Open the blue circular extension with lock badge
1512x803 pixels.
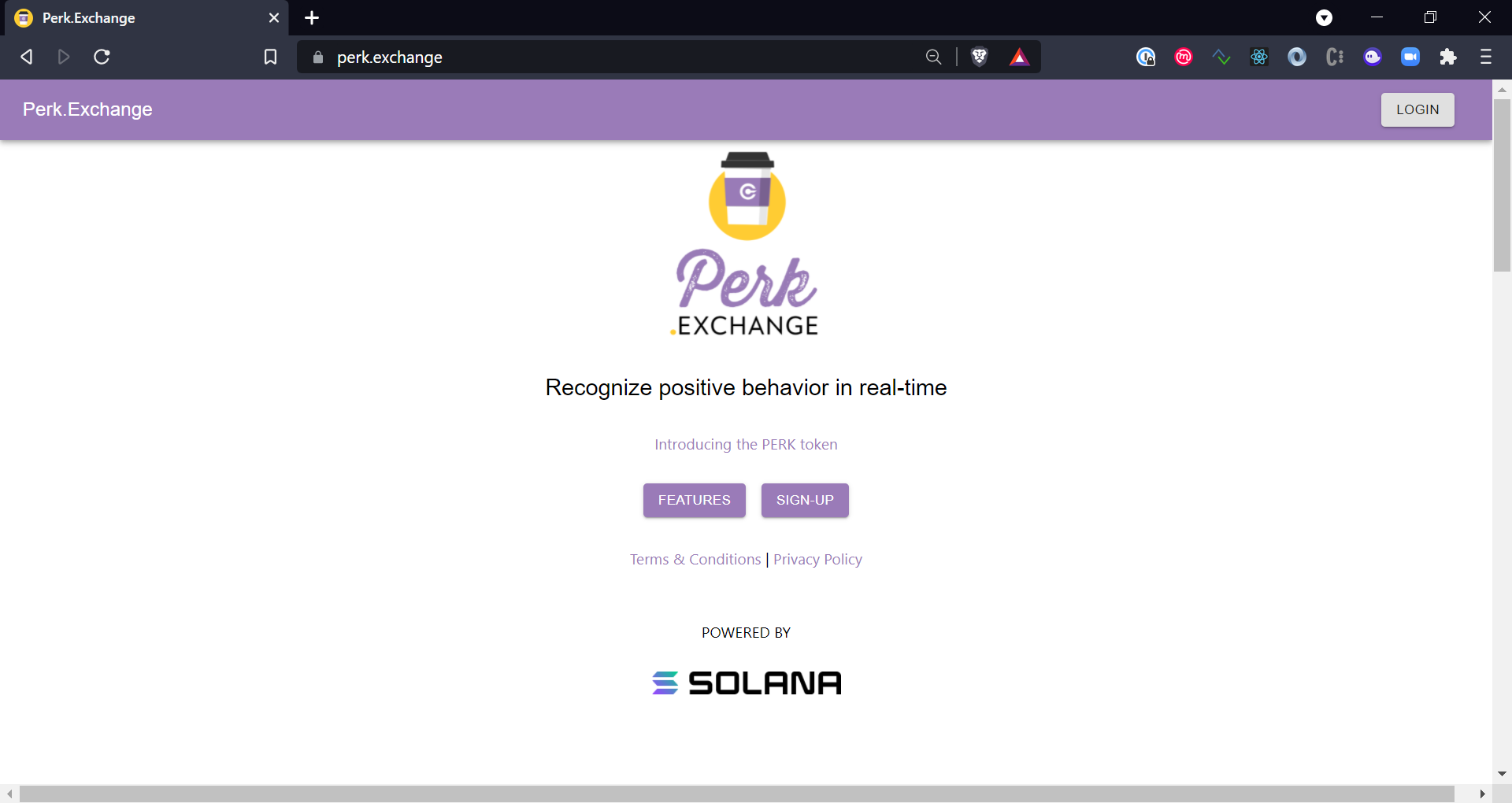[1146, 57]
